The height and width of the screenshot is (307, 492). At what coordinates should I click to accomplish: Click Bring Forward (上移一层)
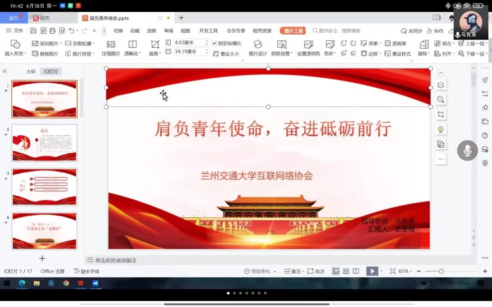(x=472, y=43)
